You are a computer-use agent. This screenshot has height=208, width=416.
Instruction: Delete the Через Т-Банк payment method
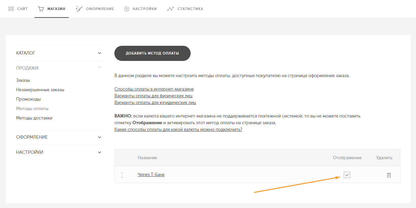(x=389, y=175)
